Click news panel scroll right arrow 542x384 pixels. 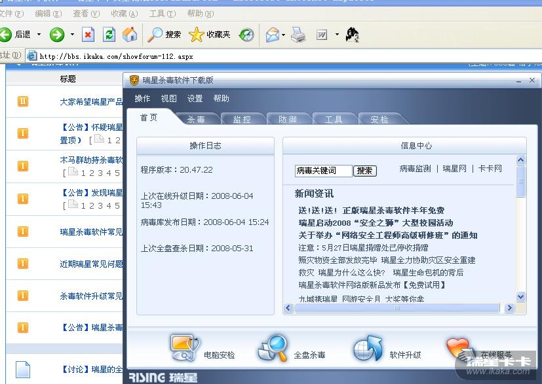(509, 307)
